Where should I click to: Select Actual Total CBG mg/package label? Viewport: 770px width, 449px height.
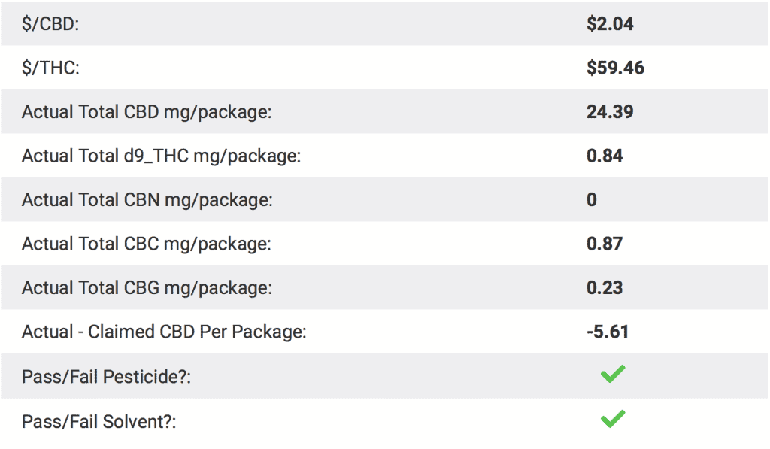pos(147,288)
